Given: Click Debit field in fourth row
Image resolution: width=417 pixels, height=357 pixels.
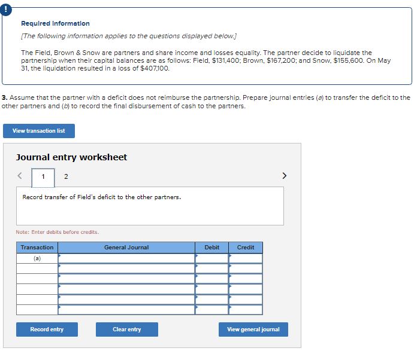Looking at the screenshot, I should (x=211, y=289).
